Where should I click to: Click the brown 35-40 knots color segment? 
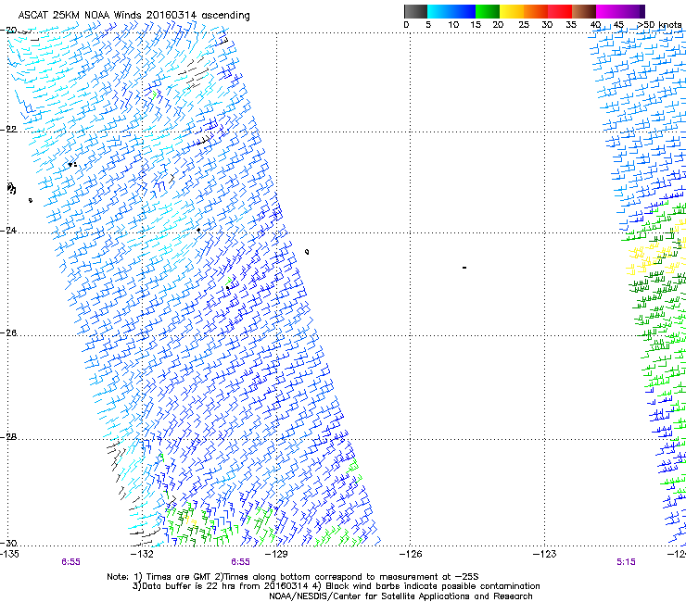pos(584,11)
